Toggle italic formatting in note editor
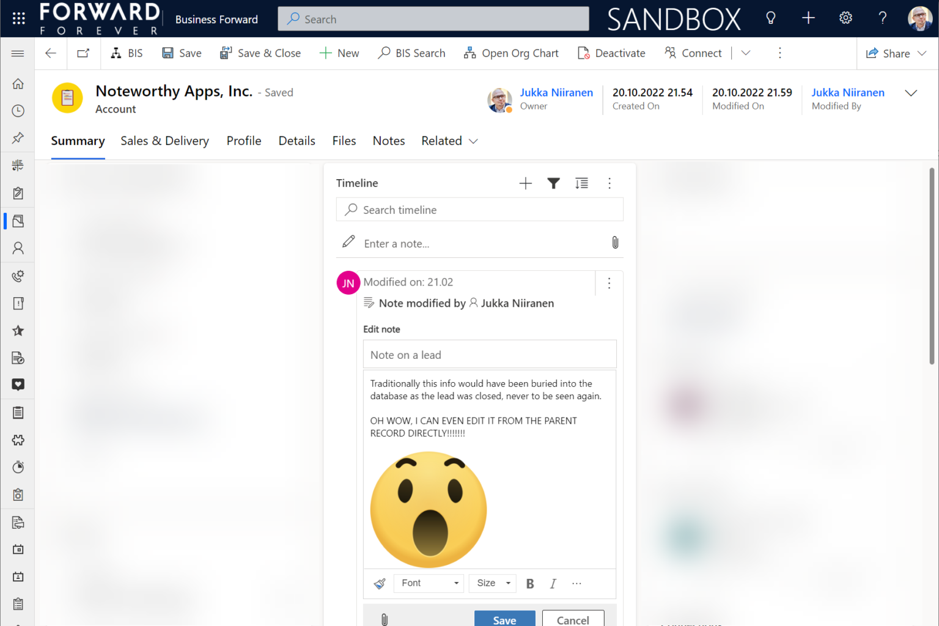The height and width of the screenshot is (626, 939). [553, 583]
